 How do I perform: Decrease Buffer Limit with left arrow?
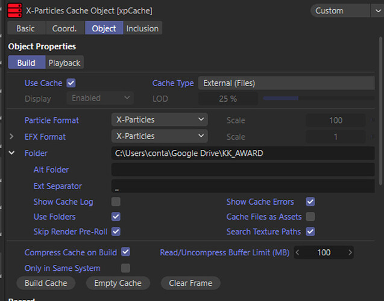tap(298, 252)
